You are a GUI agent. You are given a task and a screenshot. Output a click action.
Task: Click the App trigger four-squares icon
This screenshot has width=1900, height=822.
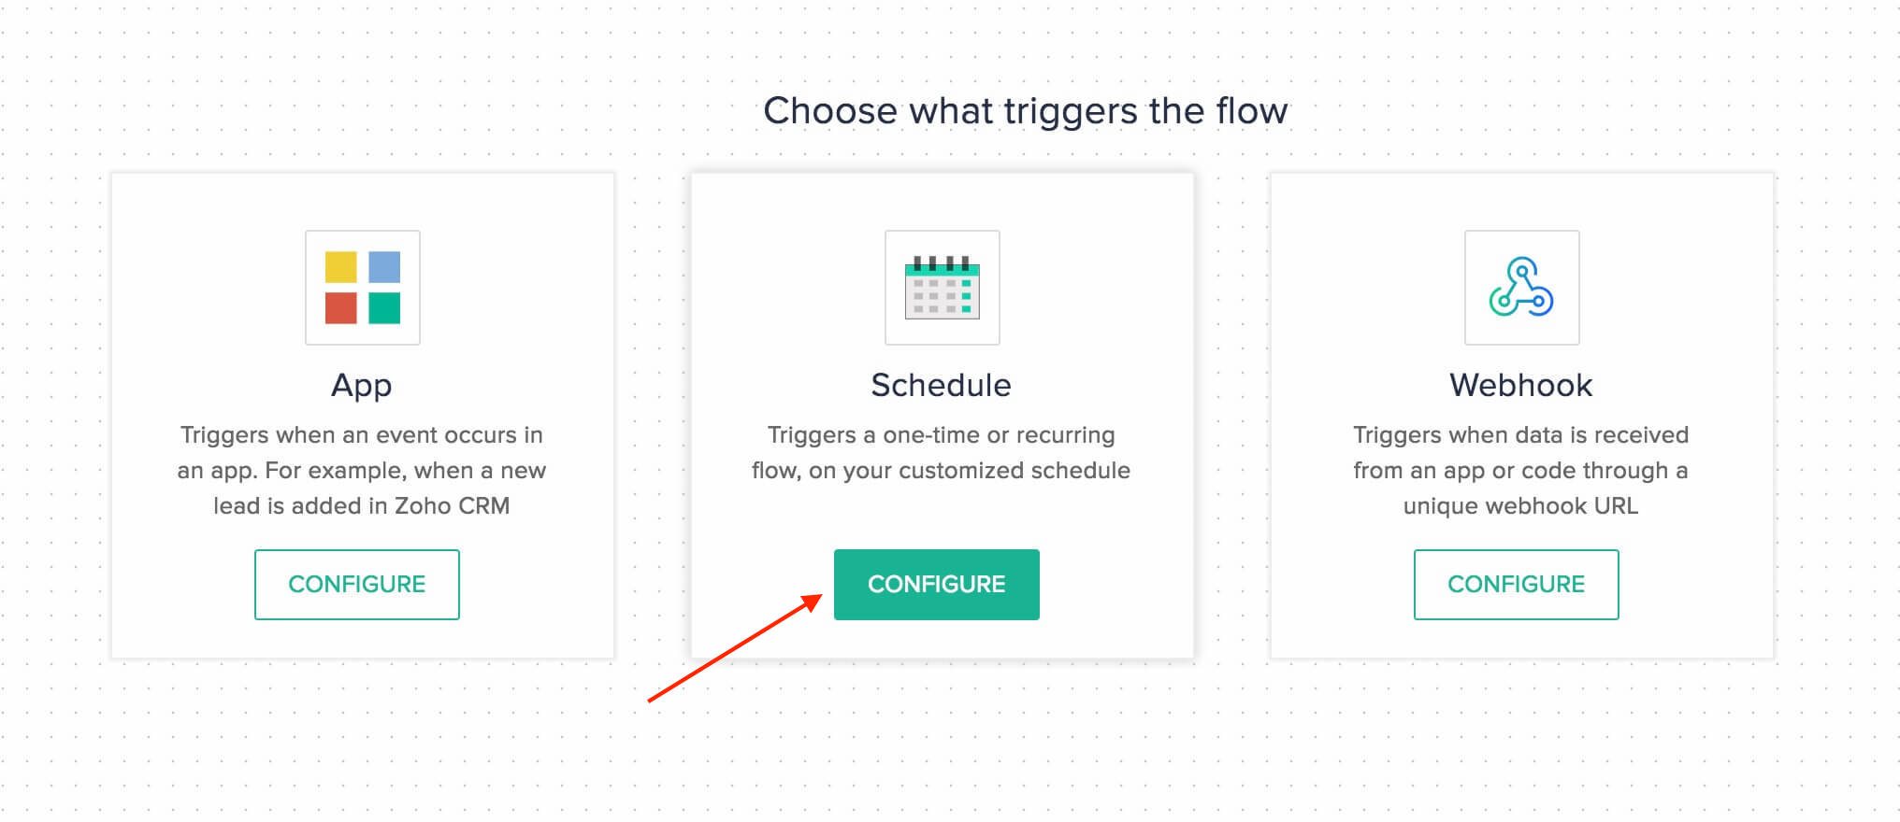(363, 288)
